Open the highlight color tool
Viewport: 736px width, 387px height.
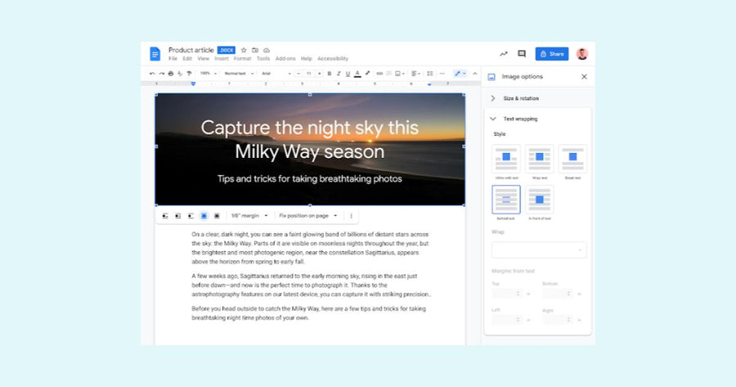367,74
